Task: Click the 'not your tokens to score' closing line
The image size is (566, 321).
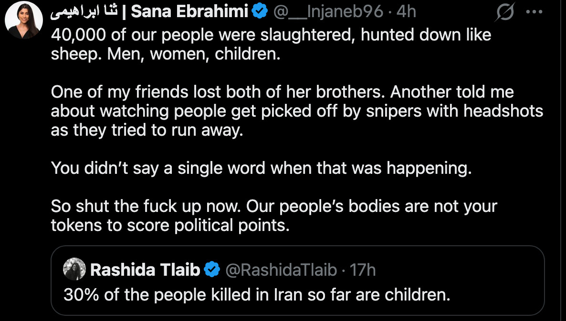Action: (170, 225)
